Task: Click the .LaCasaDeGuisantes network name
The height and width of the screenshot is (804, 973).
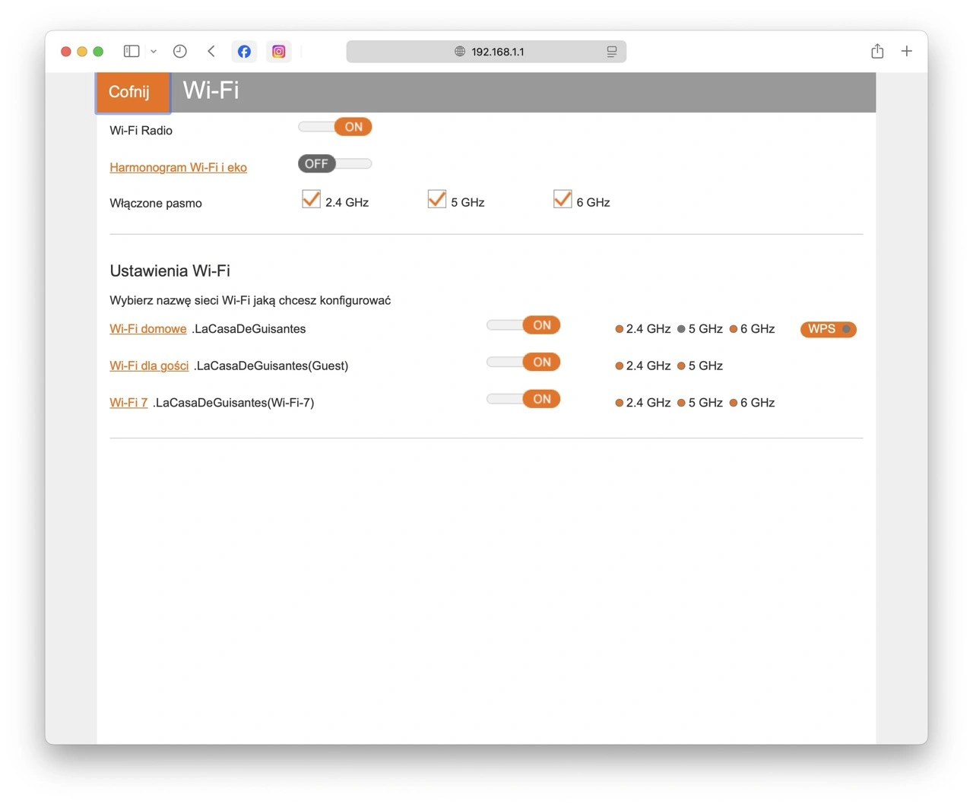Action: (x=249, y=329)
